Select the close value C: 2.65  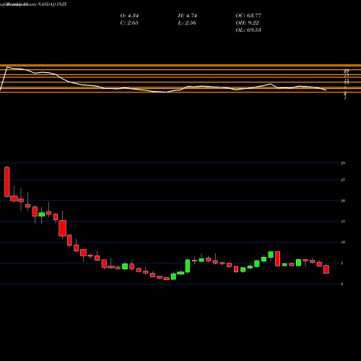point(129,23)
